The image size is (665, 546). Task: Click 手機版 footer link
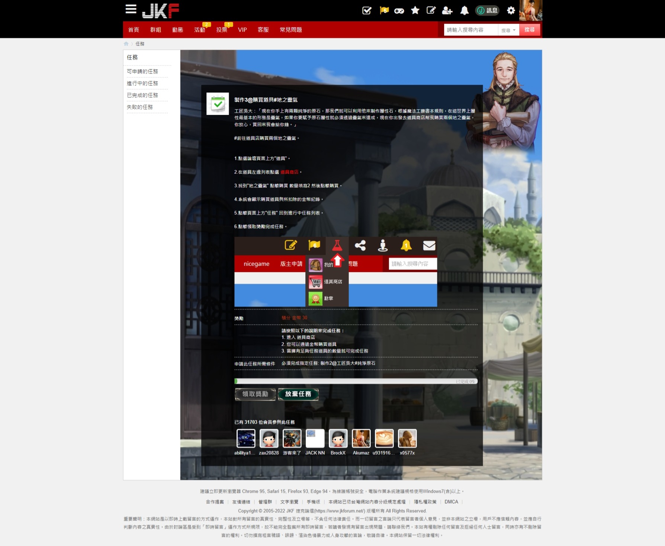pyautogui.click(x=314, y=502)
